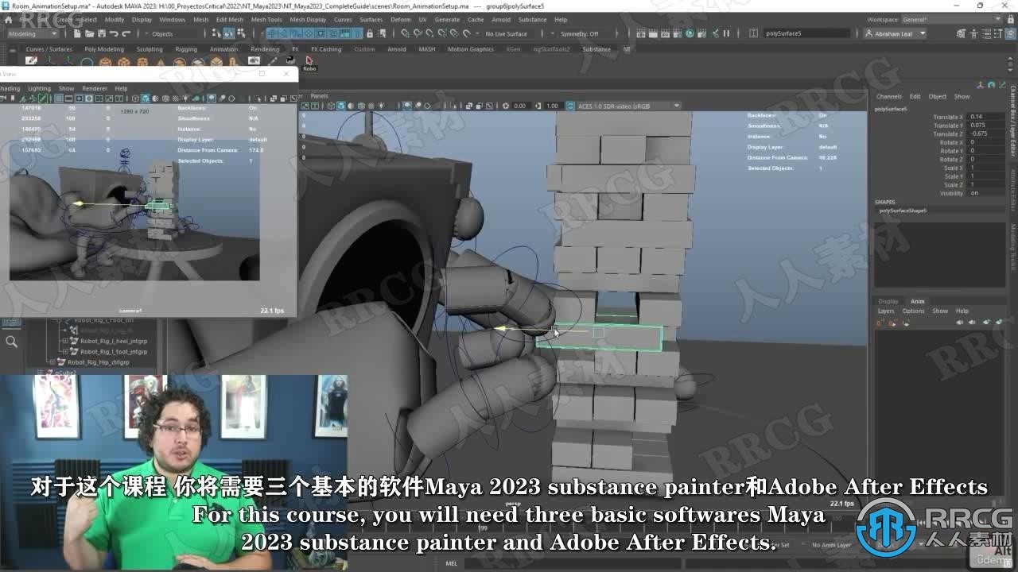
Task: Open Renderer menu in camera panel
Action: point(95,88)
